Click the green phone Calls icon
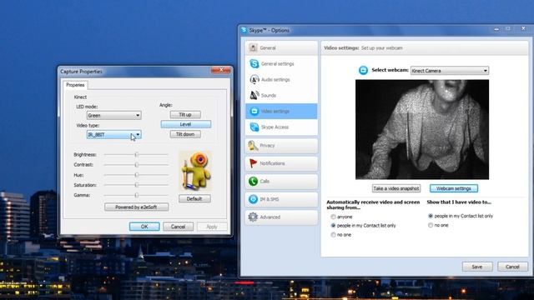The image size is (534, 300). pyautogui.click(x=253, y=182)
